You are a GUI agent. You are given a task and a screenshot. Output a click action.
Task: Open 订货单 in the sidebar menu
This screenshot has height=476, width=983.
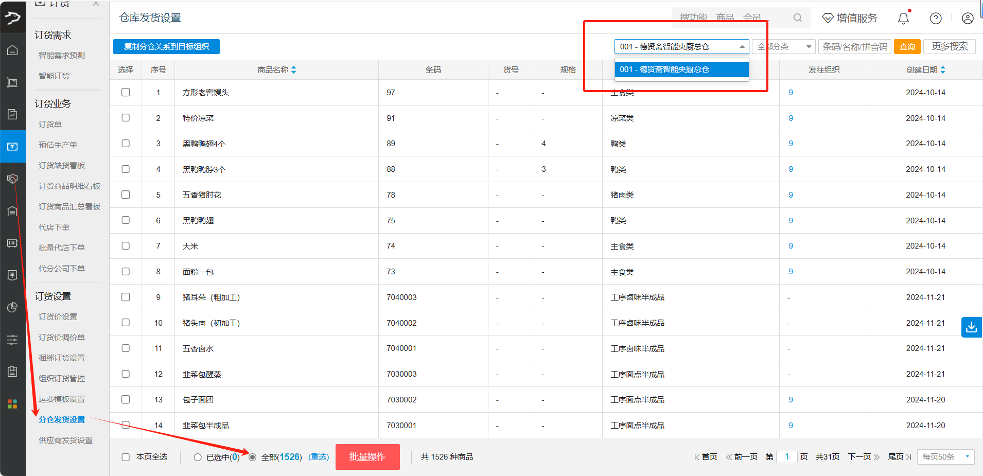point(50,124)
